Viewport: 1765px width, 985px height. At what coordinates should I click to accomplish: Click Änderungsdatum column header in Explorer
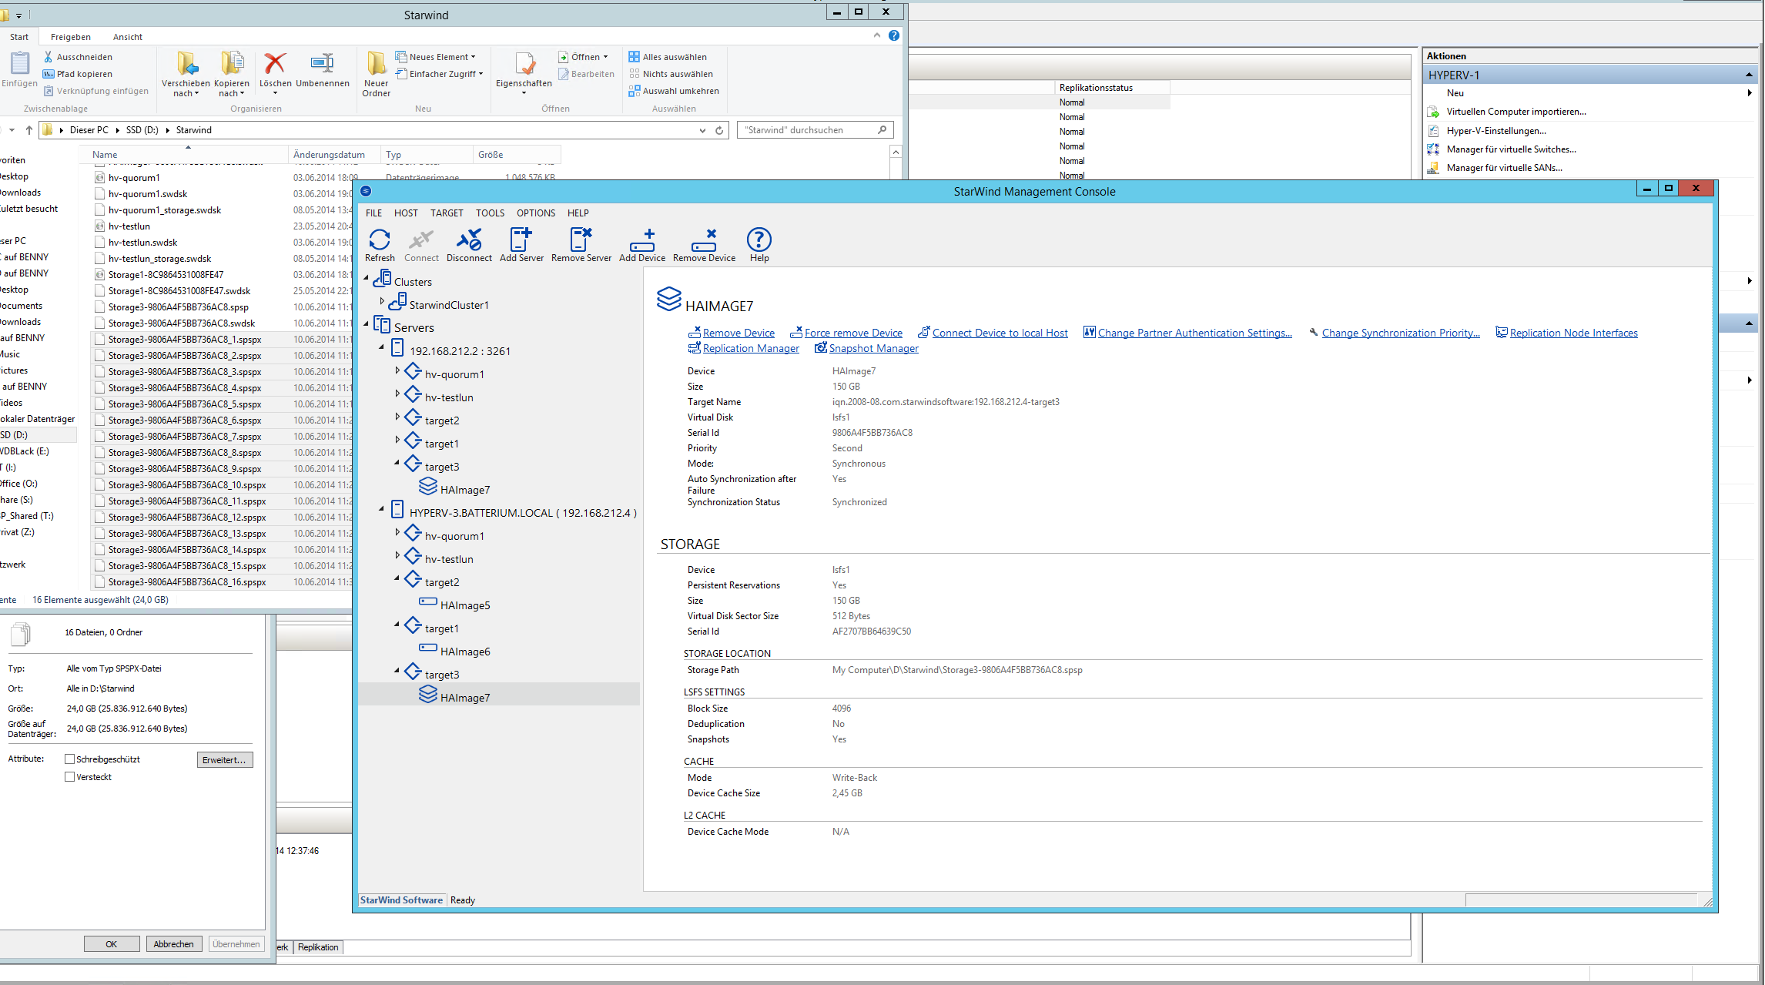(x=336, y=155)
